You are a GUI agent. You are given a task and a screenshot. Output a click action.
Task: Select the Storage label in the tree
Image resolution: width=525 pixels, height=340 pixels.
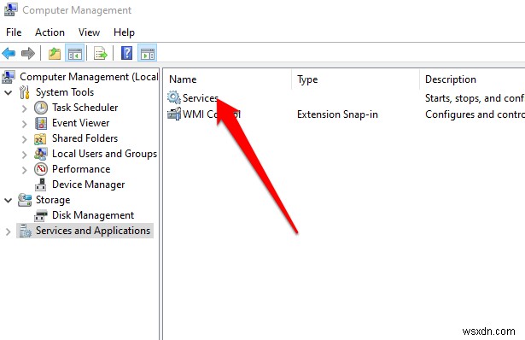[53, 200]
